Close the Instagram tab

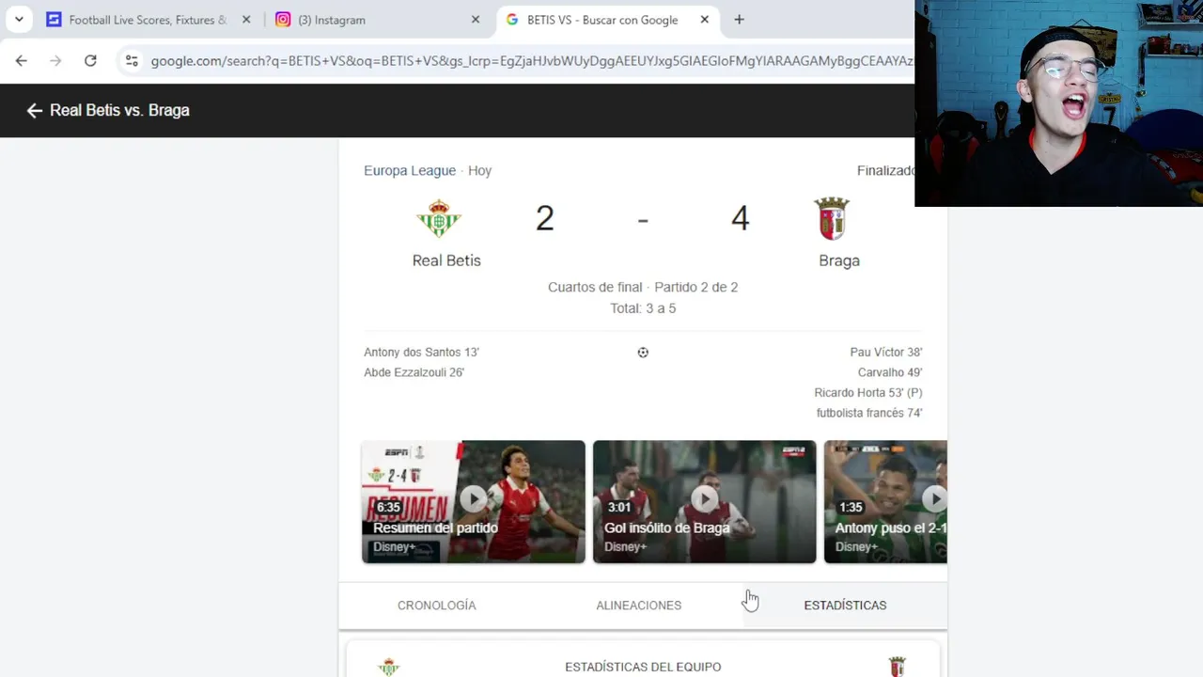pos(476,20)
